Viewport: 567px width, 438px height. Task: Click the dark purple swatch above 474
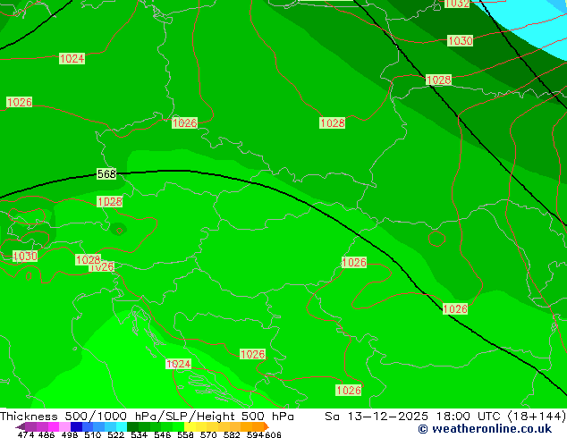tap(30, 426)
